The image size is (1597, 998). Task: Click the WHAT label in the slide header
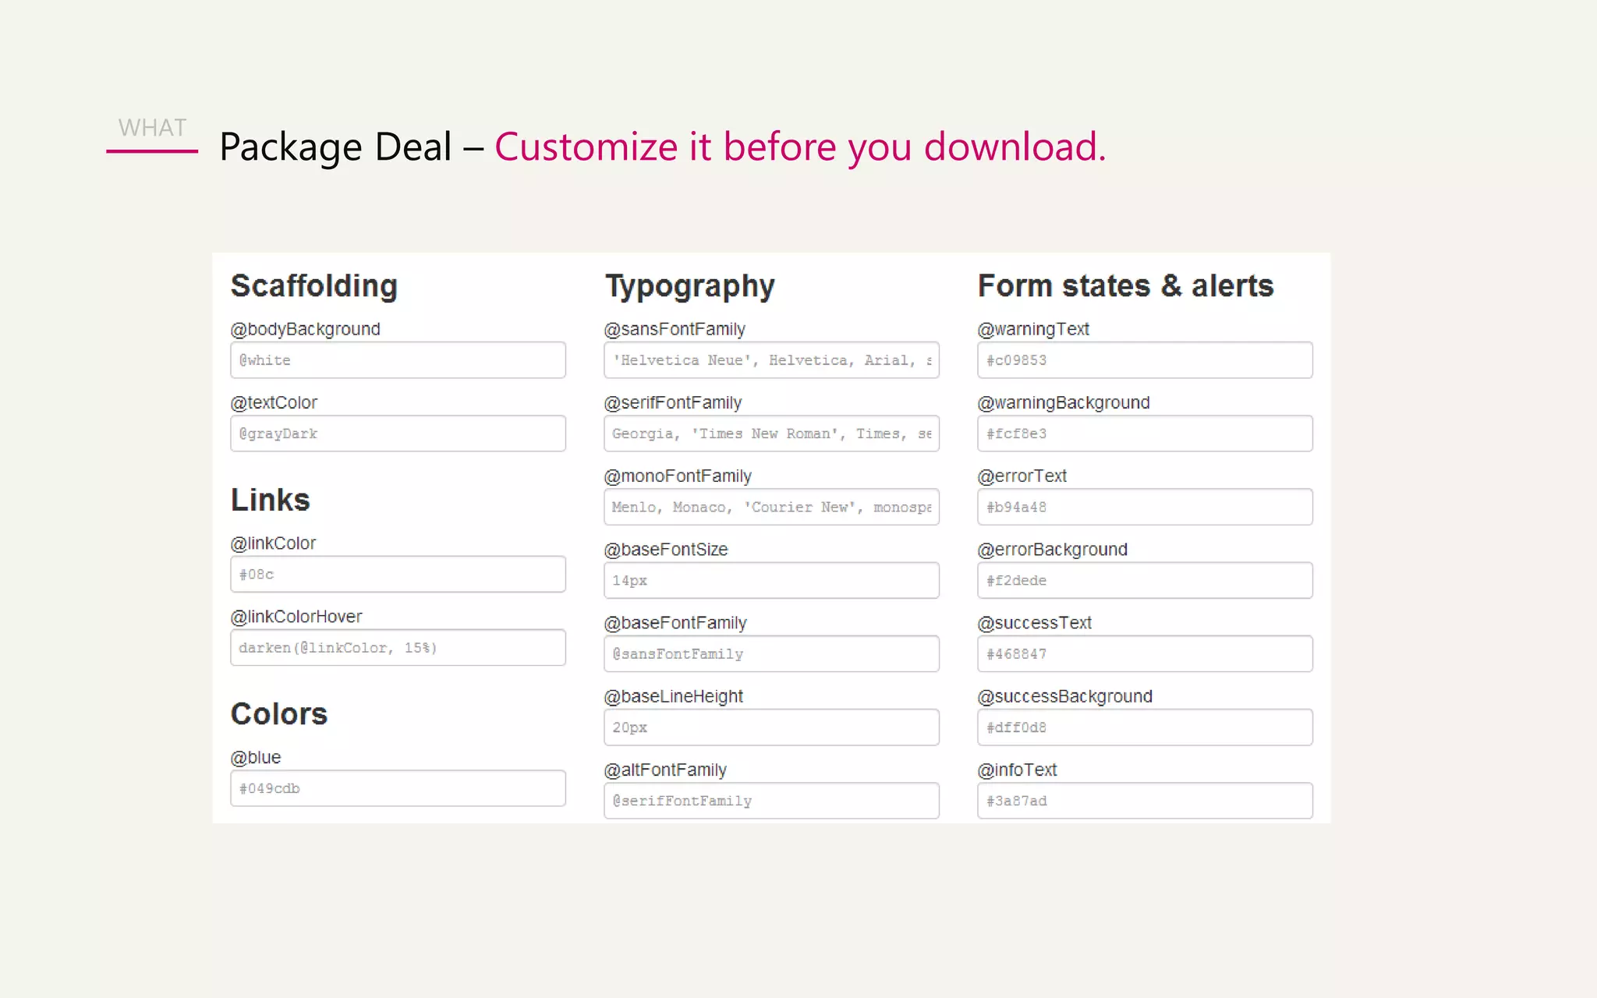pos(153,128)
